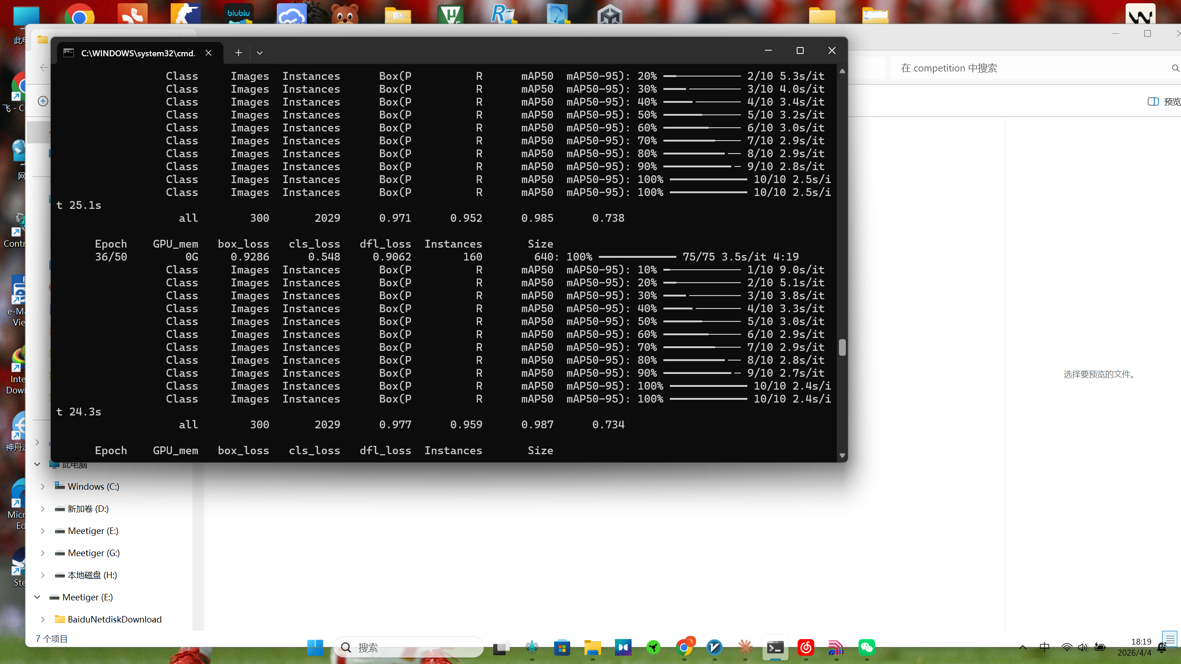Open File Explorer from the taskbar
The height and width of the screenshot is (664, 1181).
pyautogui.click(x=593, y=647)
